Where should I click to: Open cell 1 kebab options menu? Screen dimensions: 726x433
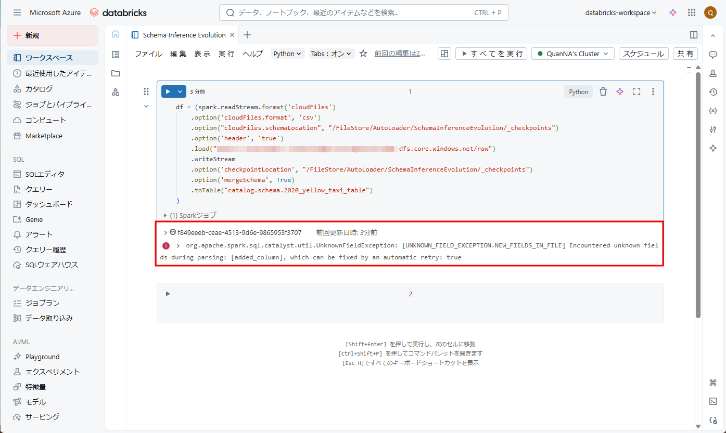(x=653, y=92)
